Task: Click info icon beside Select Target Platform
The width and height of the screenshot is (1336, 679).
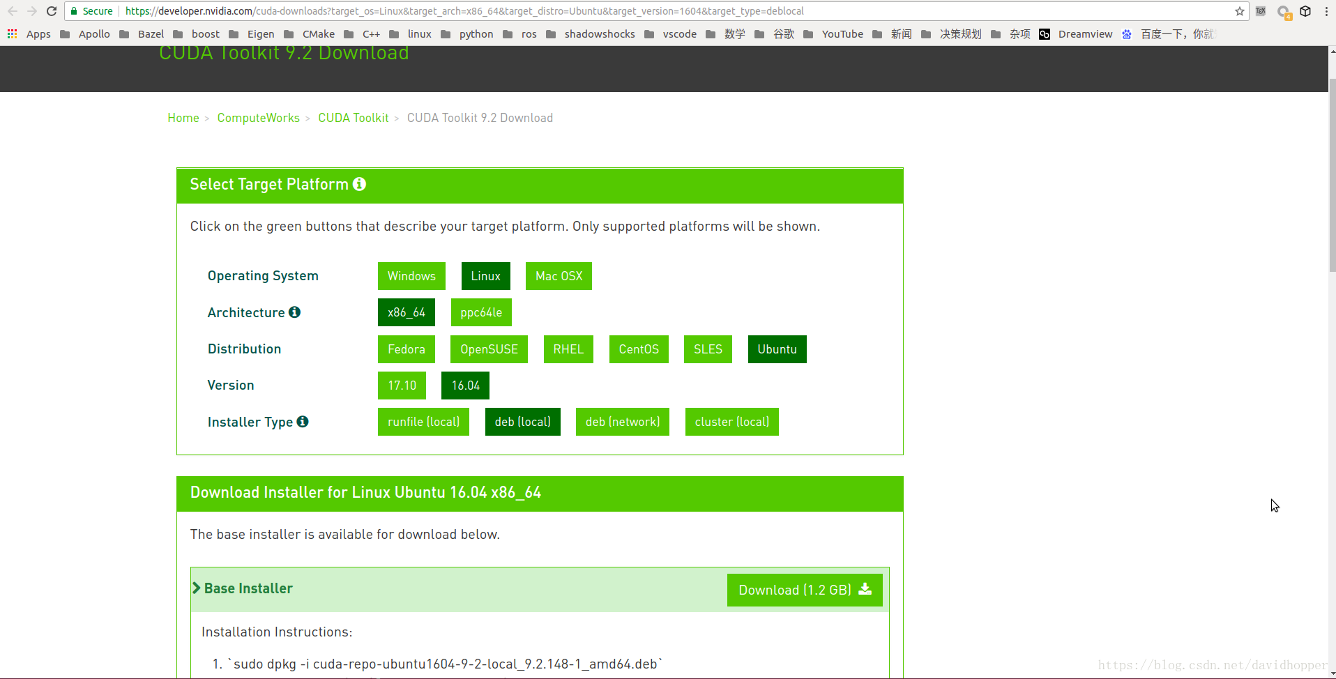Action: coord(359,184)
